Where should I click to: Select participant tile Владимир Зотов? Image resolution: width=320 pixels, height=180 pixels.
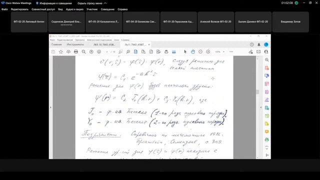point(290,22)
